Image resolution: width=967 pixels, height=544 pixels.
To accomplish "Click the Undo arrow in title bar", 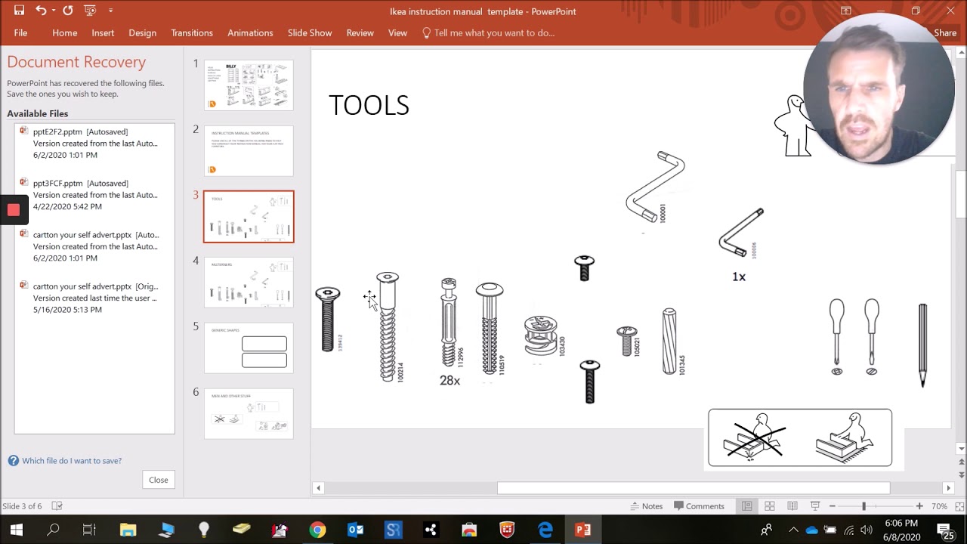I will click(x=41, y=11).
